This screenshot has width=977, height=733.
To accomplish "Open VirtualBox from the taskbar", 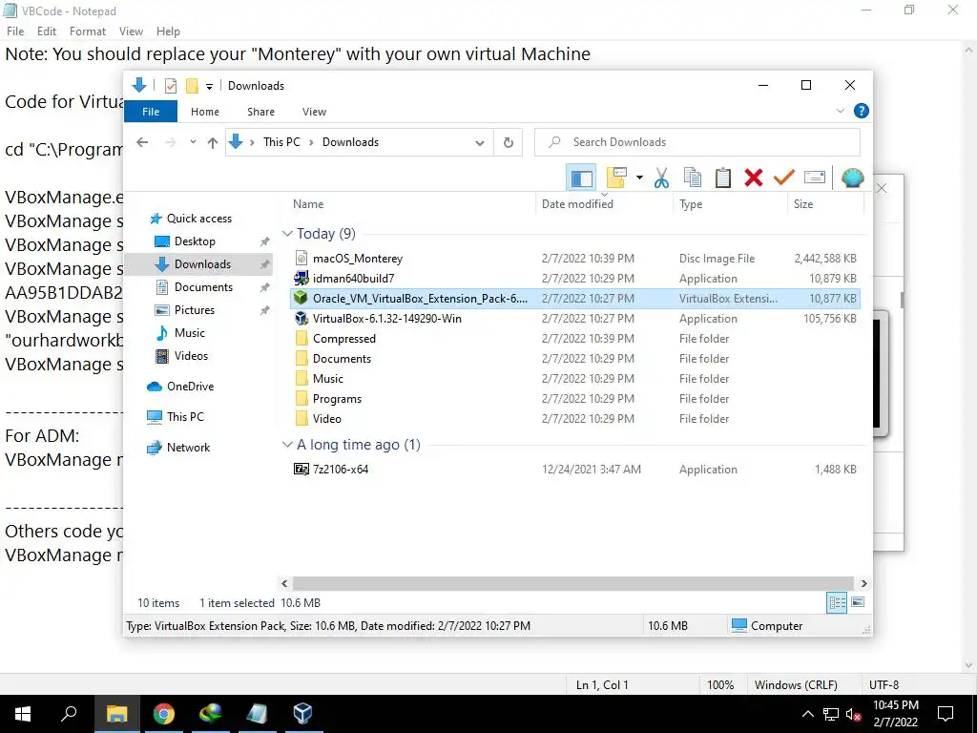I will pos(302,714).
